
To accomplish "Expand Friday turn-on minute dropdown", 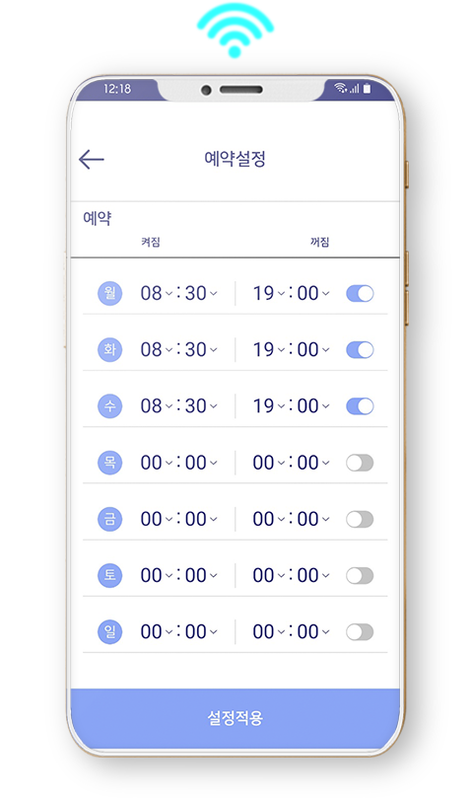I will (x=201, y=519).
